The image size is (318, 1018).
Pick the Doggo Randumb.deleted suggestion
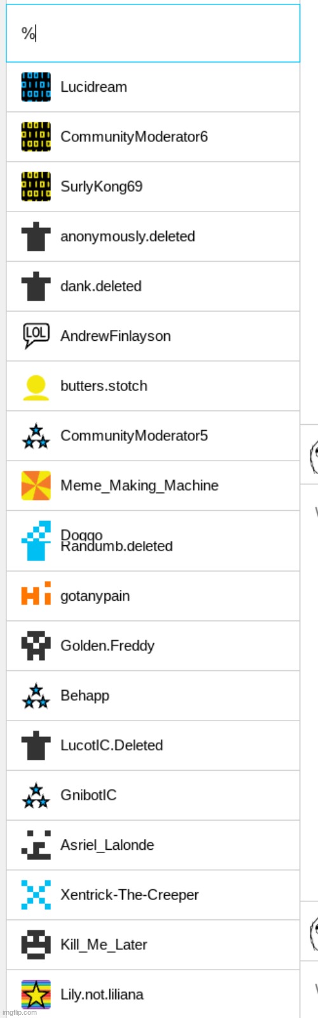click(x=153, y=540)
